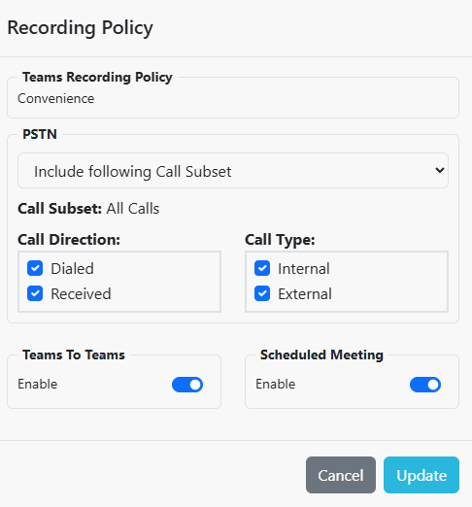Click the All Calls subset text
Viewport: 472px width, 507px height.
pos(133,209)
